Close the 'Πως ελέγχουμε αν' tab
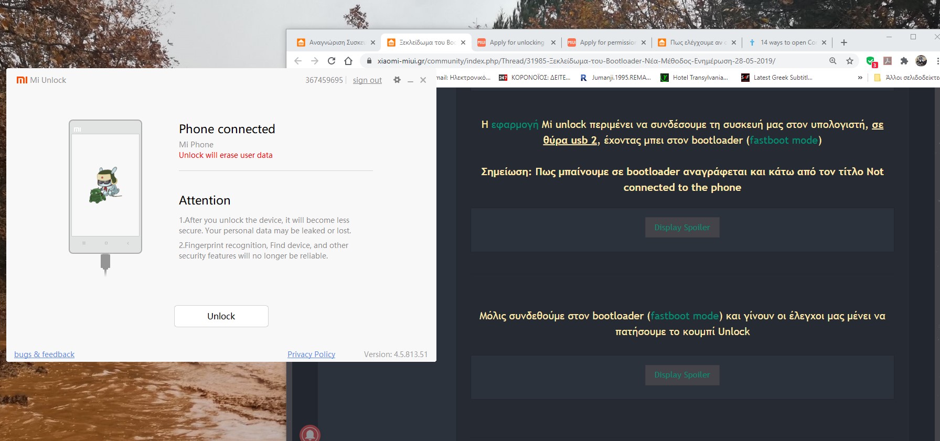The width and height of the screenshot is (940, 441). coord(734,42)
